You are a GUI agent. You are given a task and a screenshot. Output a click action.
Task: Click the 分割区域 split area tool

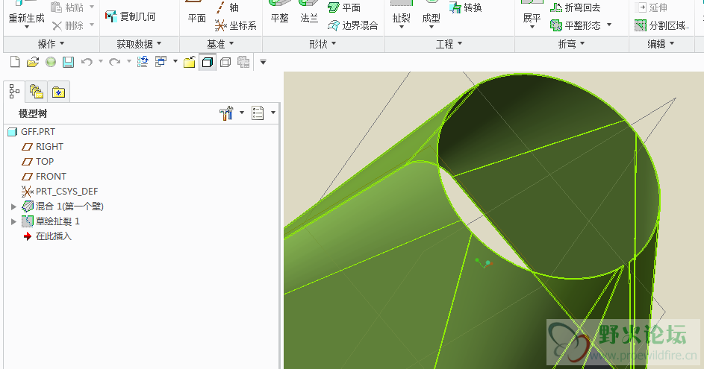(661, 25)
